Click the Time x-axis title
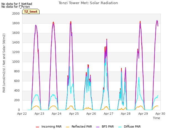Screen dimensions: 177x132 [157, 118]
